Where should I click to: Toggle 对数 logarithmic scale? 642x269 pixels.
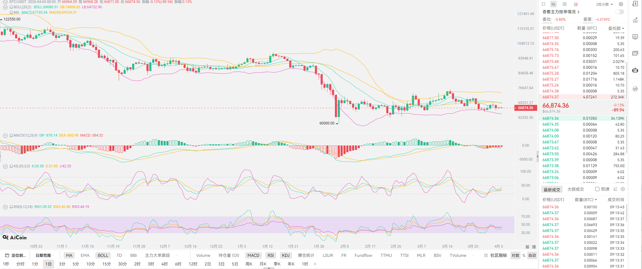click(x=516, y=255)
